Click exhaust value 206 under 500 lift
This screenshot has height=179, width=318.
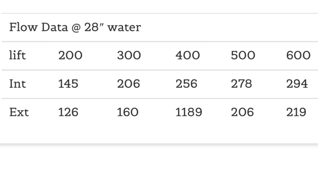(242, 112)
